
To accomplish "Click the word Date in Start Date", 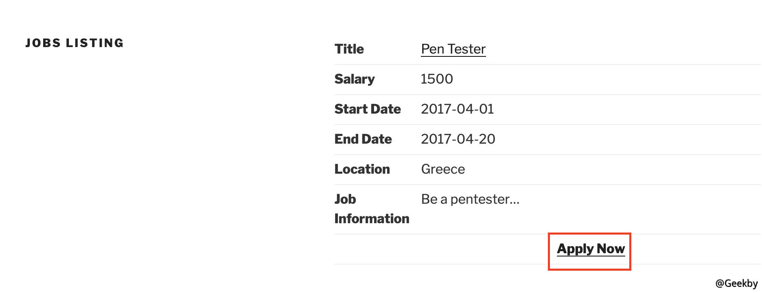I will coord(385,109).
